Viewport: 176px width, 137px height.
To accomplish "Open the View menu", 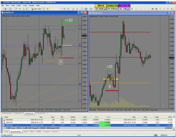I will pyautogui.click(x=7, y=5).
